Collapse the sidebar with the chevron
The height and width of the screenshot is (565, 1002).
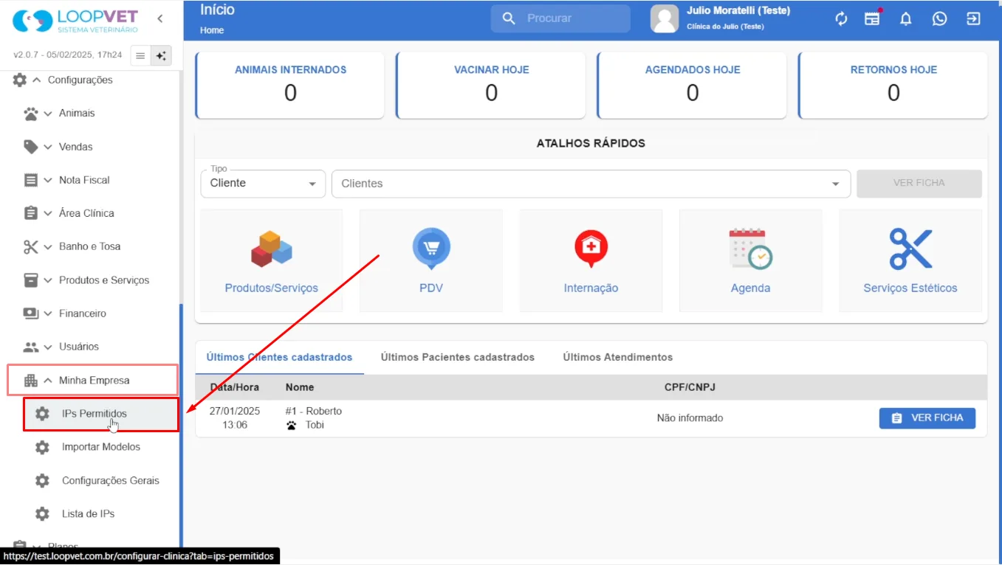point(160,19)
